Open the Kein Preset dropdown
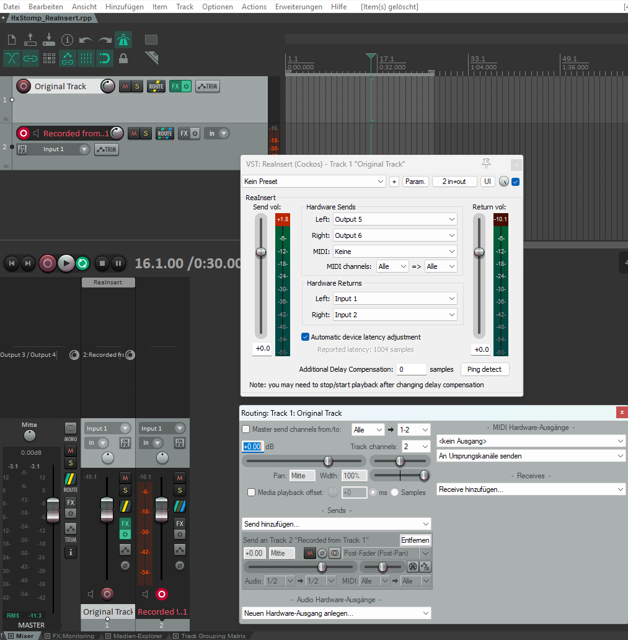The image size is (628, 640). 314,182
